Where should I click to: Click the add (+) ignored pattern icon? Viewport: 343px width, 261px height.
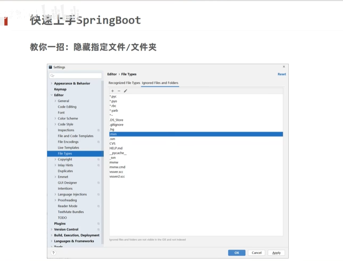[113, 91]
